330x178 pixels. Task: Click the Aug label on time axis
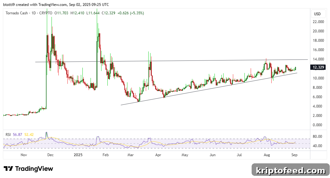pos(267,155)
